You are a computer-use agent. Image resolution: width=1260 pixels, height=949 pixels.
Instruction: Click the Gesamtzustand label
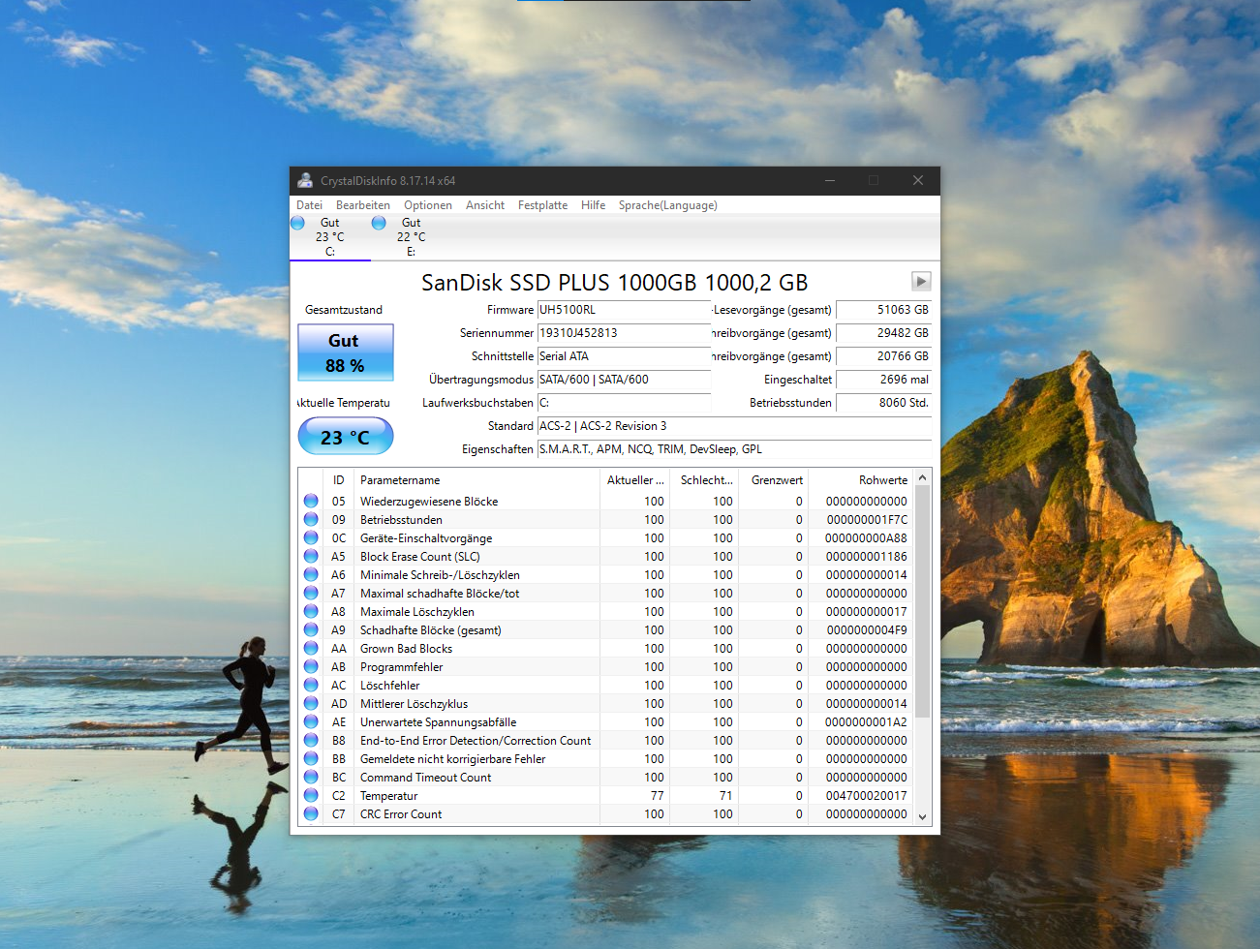[344, 310]
